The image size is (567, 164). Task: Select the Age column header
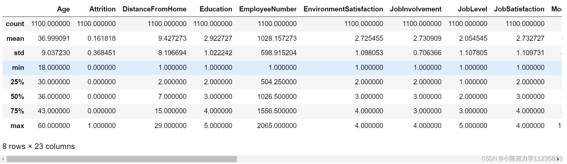click(x=64, y=9)
